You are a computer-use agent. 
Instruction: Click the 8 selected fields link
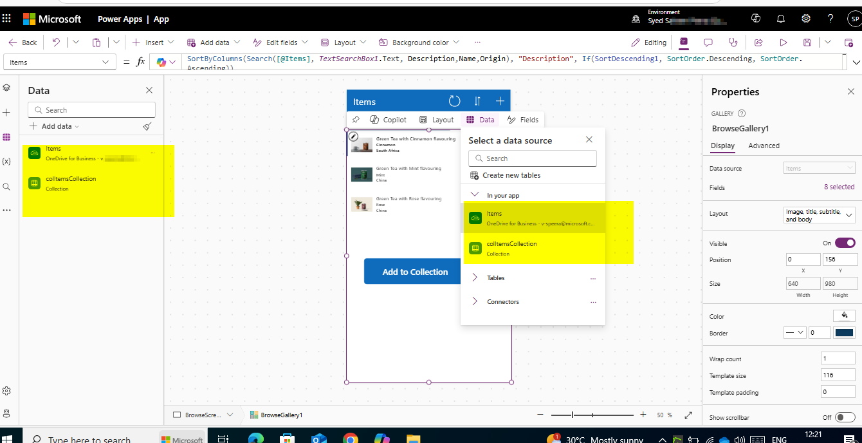coord(839,187)
